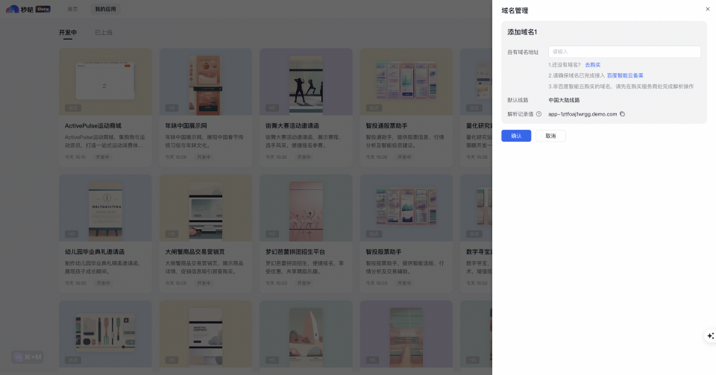Viewport: 716px width, 375px height.
Task: Open ActivePulse运动商城 thumbnail
Action: pyautogui.click(x=105, y=82)
